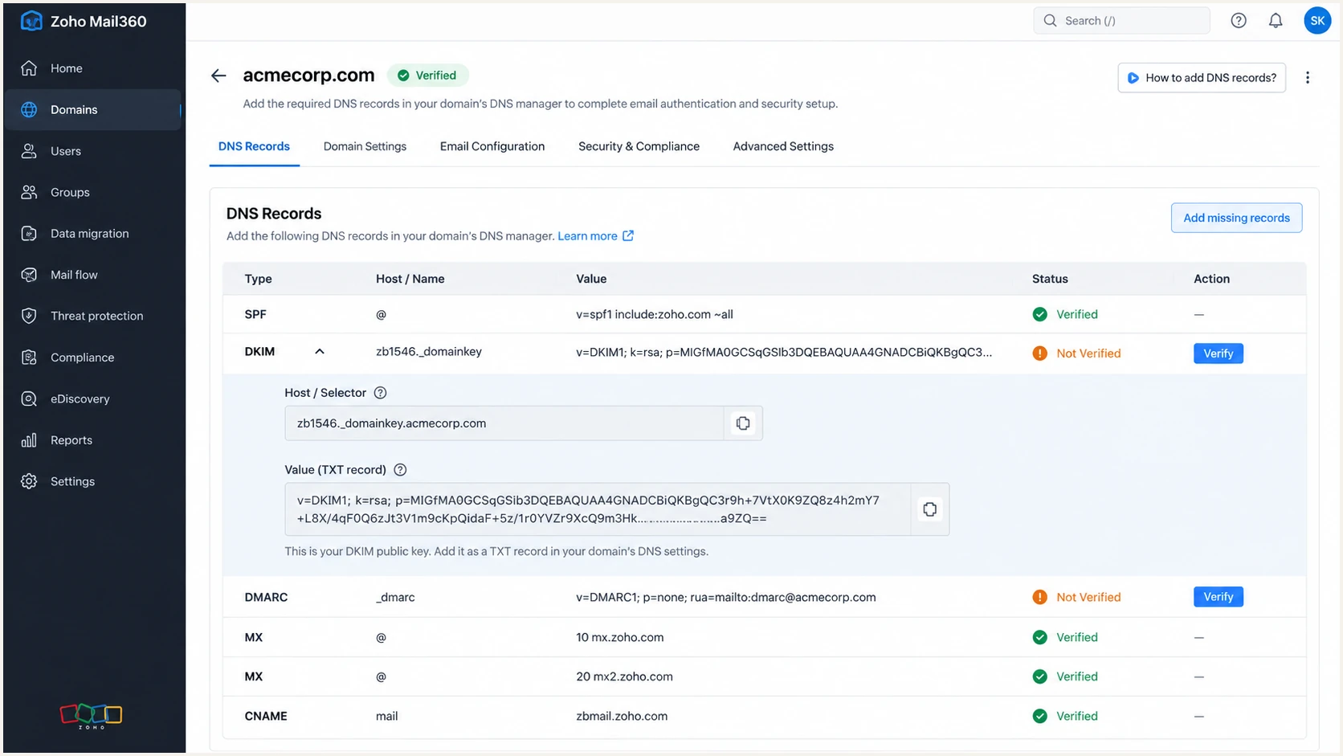Click the DMARC value text
The image size is (1343, 756).
(x=726, y=597)
